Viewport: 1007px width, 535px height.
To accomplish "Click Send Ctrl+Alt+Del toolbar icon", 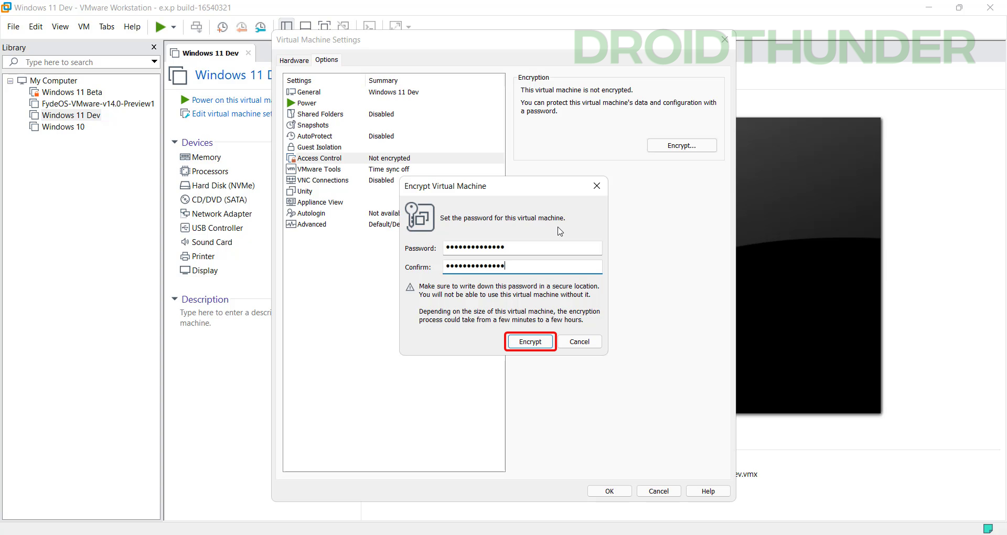I will pyautogui.click(x=196, y=27).
